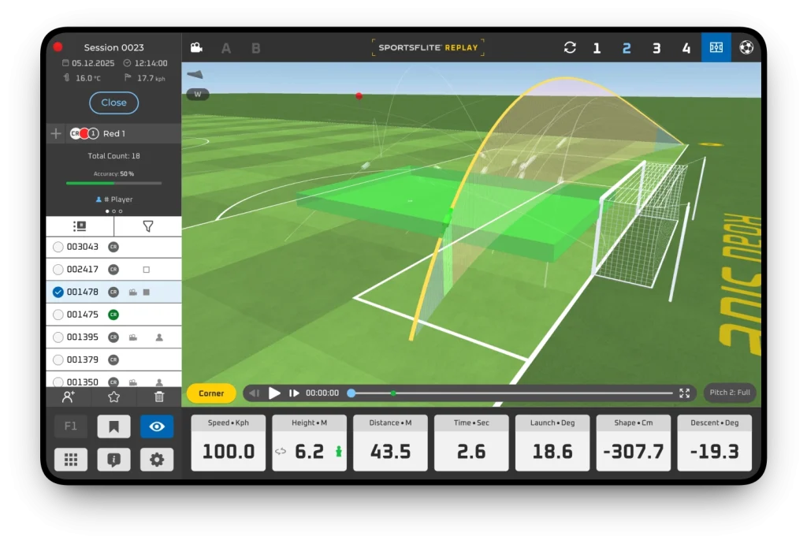Image resolution: width=807 pixels, height=544 pixels.
Task: Open the filter funnel for the kick list
Action: click(147, 226)
